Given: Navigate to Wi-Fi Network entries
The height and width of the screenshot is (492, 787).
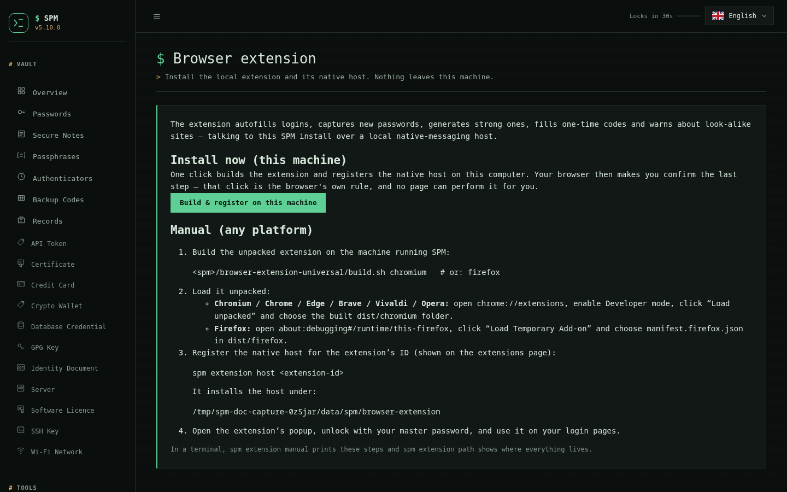Looking at the screenshot, I should coord(67,452).
